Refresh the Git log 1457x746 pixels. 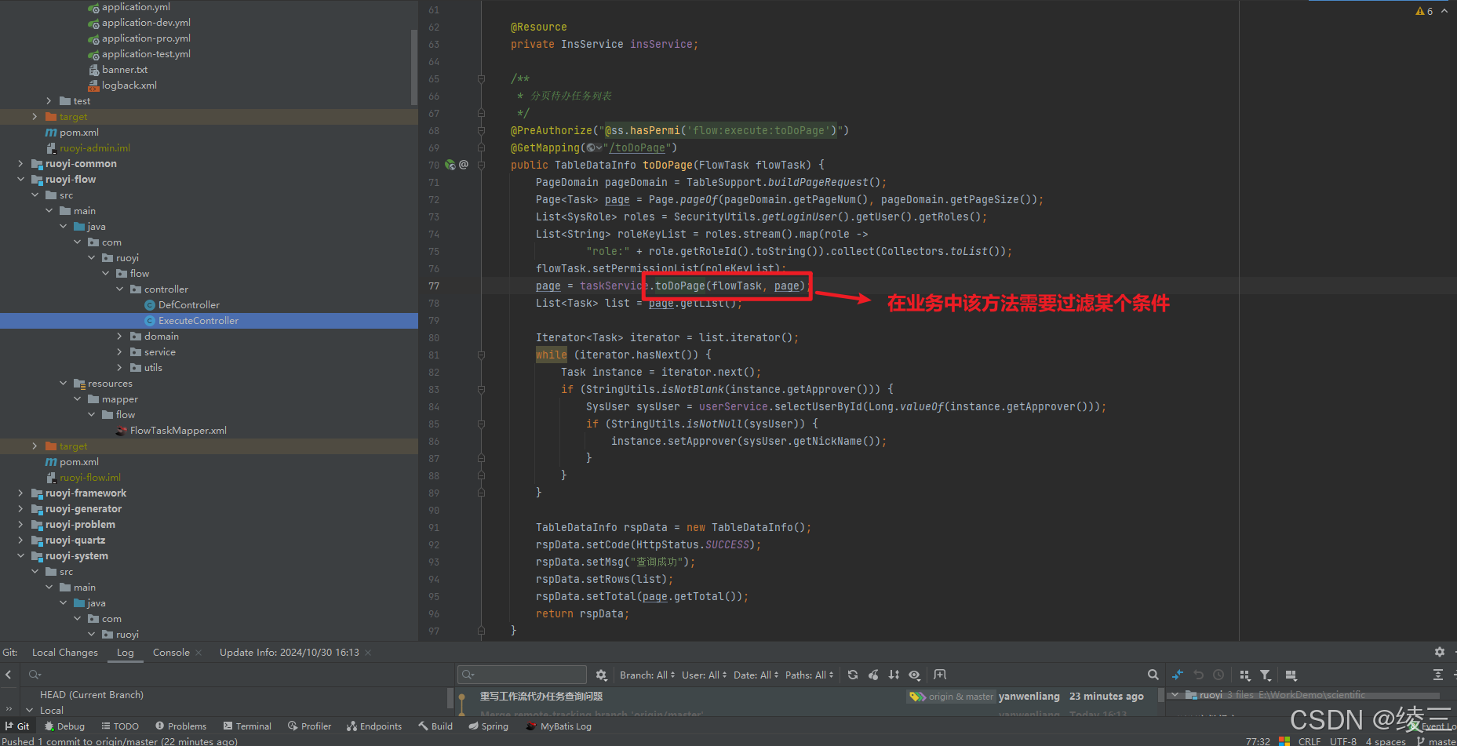click(x=853, y=675)
